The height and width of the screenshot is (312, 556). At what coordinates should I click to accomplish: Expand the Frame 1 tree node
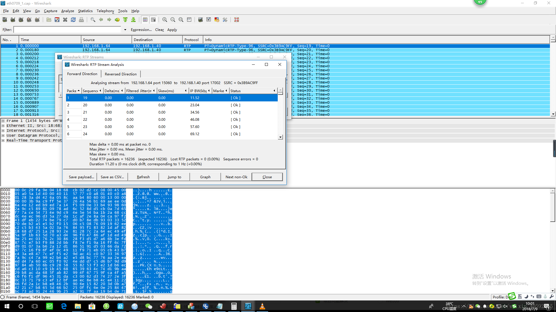tap(3, 121)
